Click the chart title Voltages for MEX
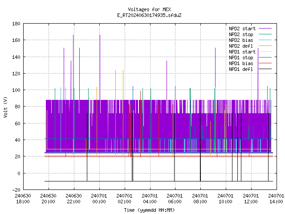The height and width of the screenshot is (214, 285). point(149,9)
